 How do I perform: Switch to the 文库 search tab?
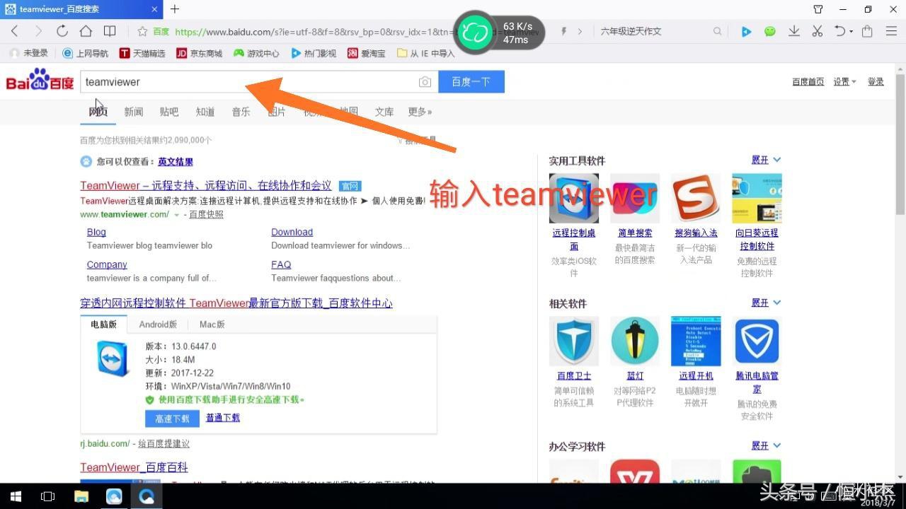384,112
